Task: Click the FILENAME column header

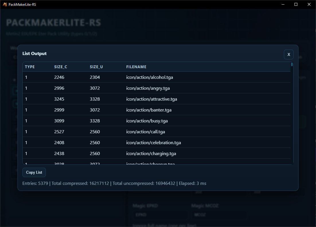Action: [x=136, y=67]
